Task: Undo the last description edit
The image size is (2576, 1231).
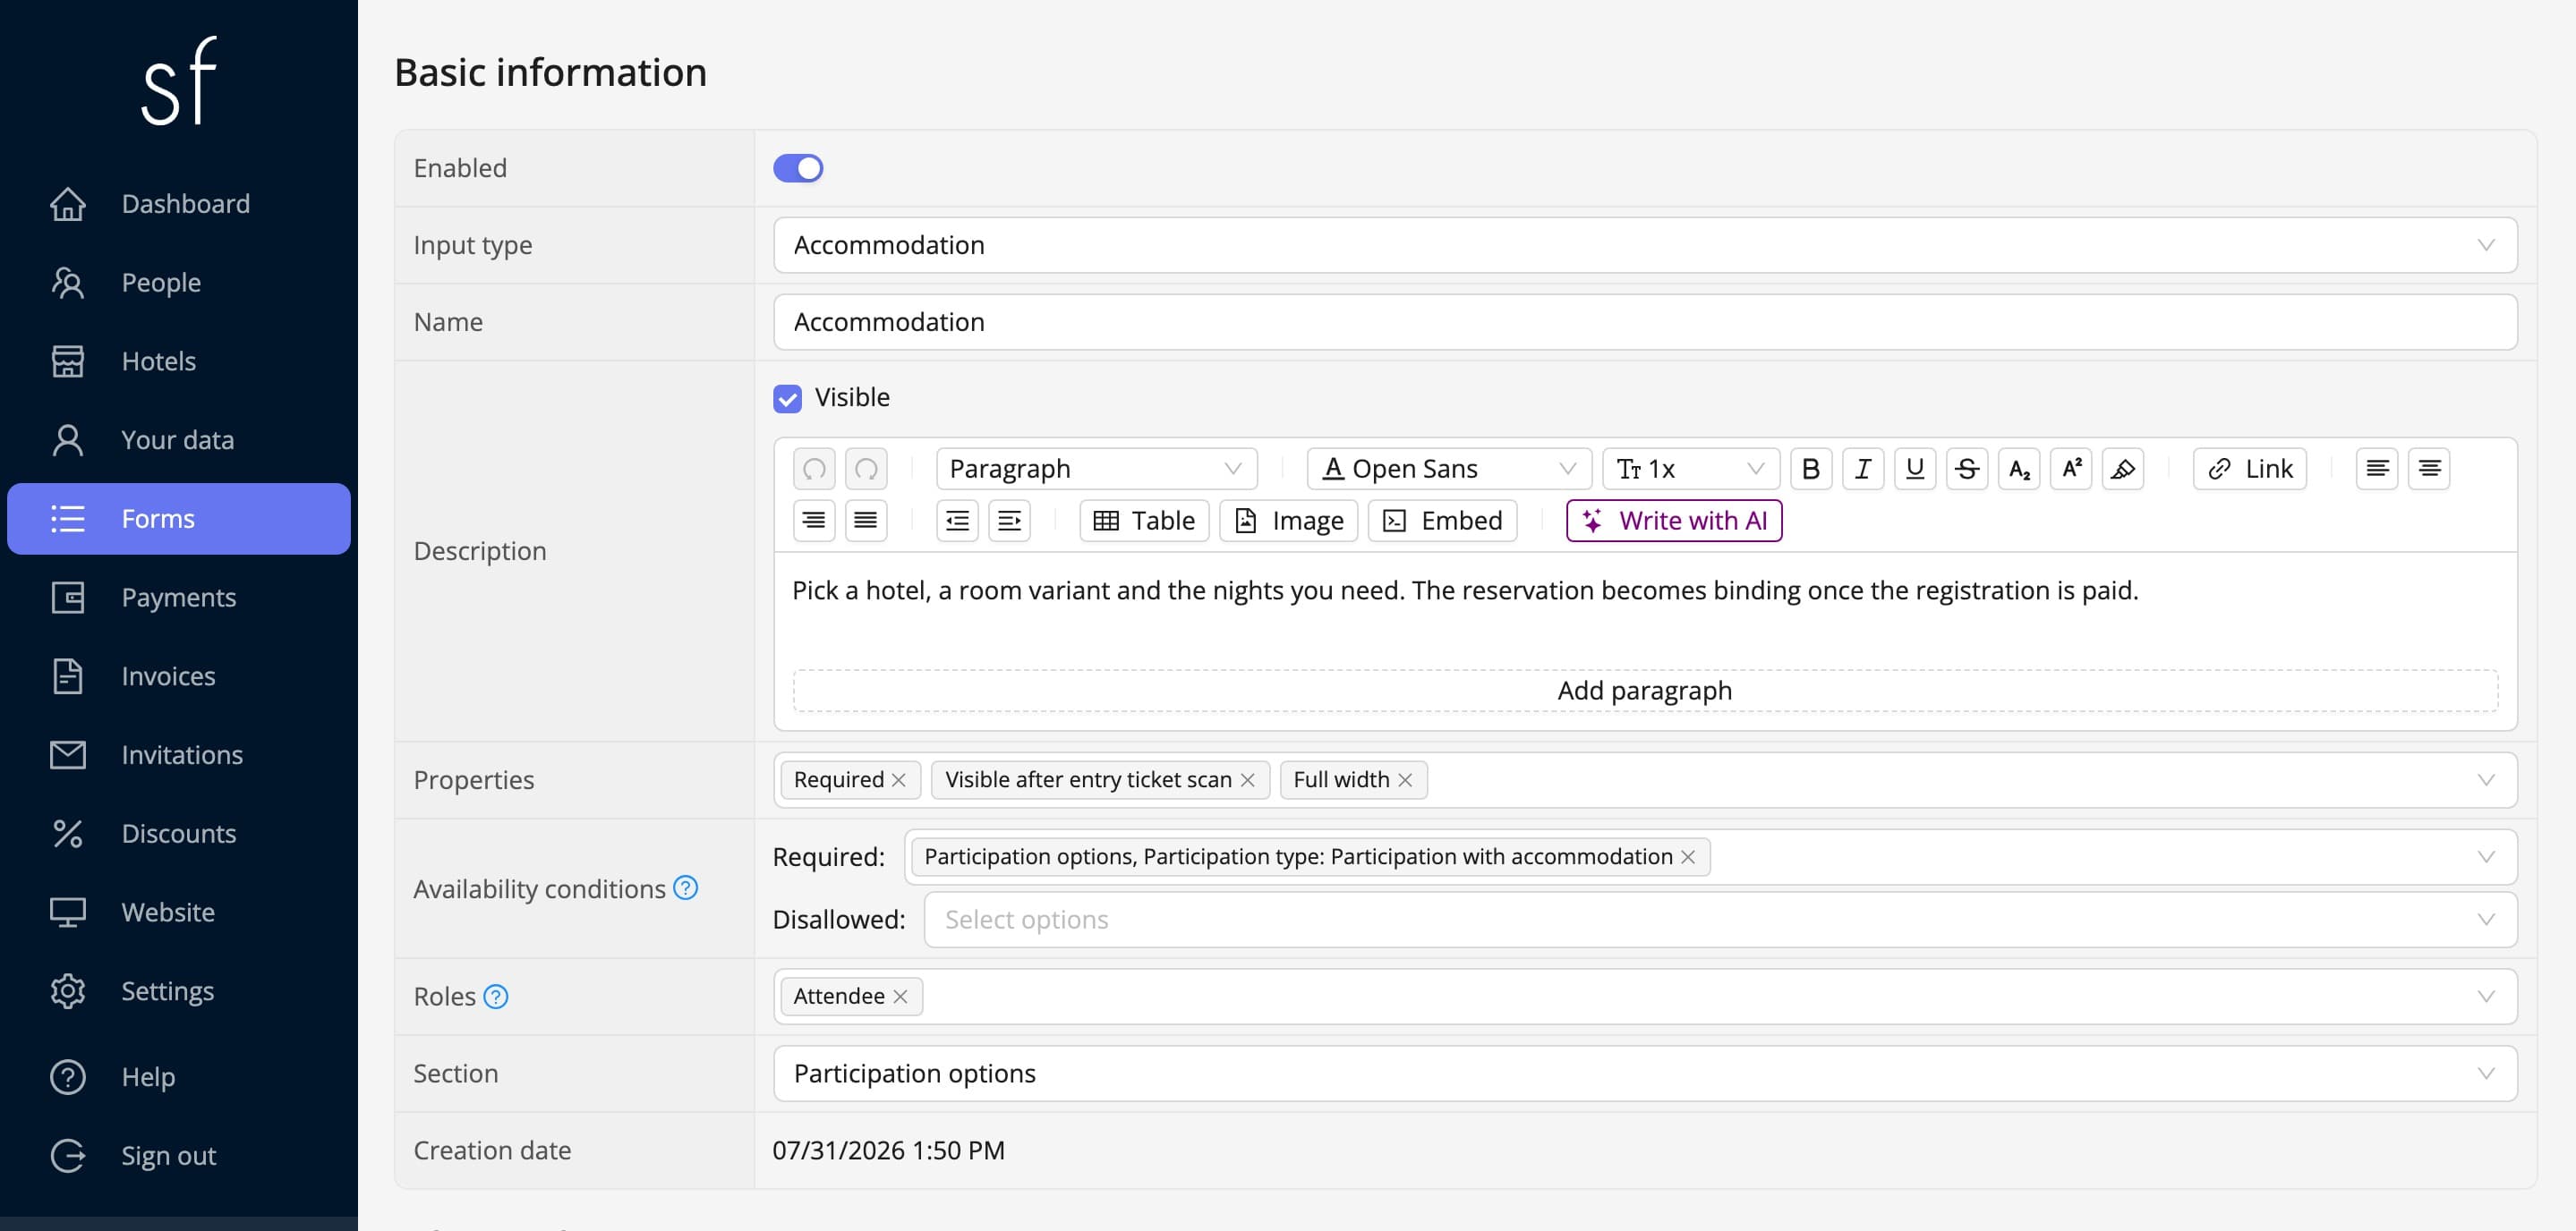Action: tap(814, 469)
